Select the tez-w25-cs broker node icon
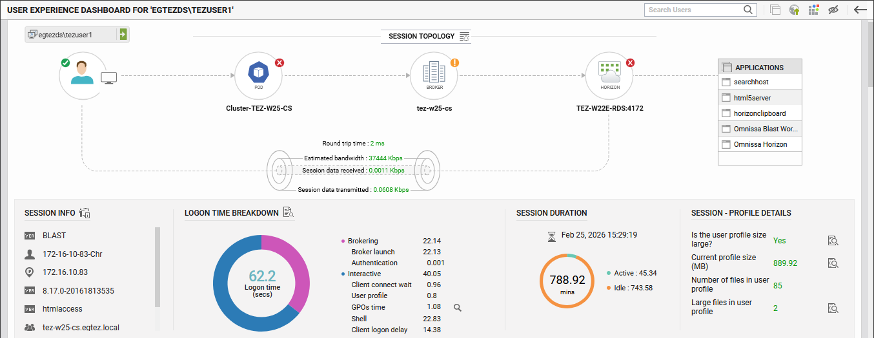874x338 pixels. (434, 76)
